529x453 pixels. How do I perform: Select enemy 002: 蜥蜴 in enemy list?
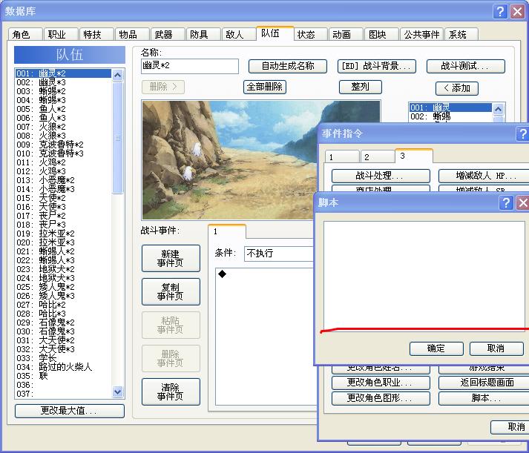450,116
